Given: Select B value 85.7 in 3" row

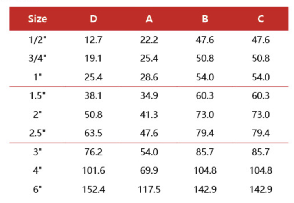Looking at the screenshot, I should [x=205, y=152].
